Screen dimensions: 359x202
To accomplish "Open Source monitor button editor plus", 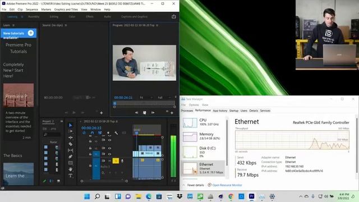I will coord(101,113).
